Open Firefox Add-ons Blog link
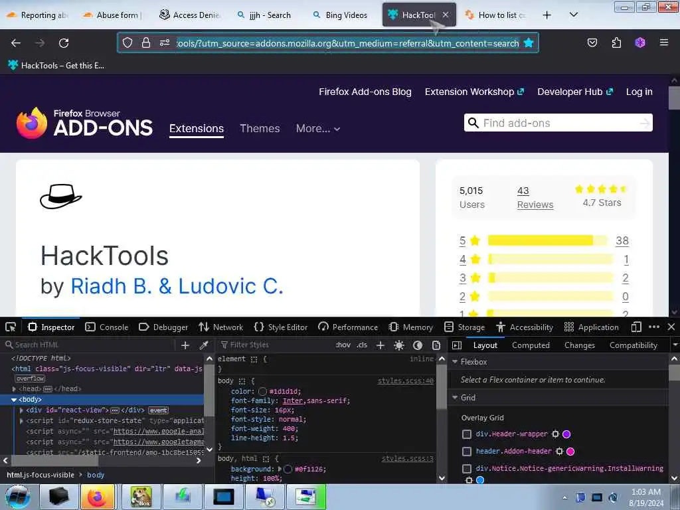 coord(365,92)
